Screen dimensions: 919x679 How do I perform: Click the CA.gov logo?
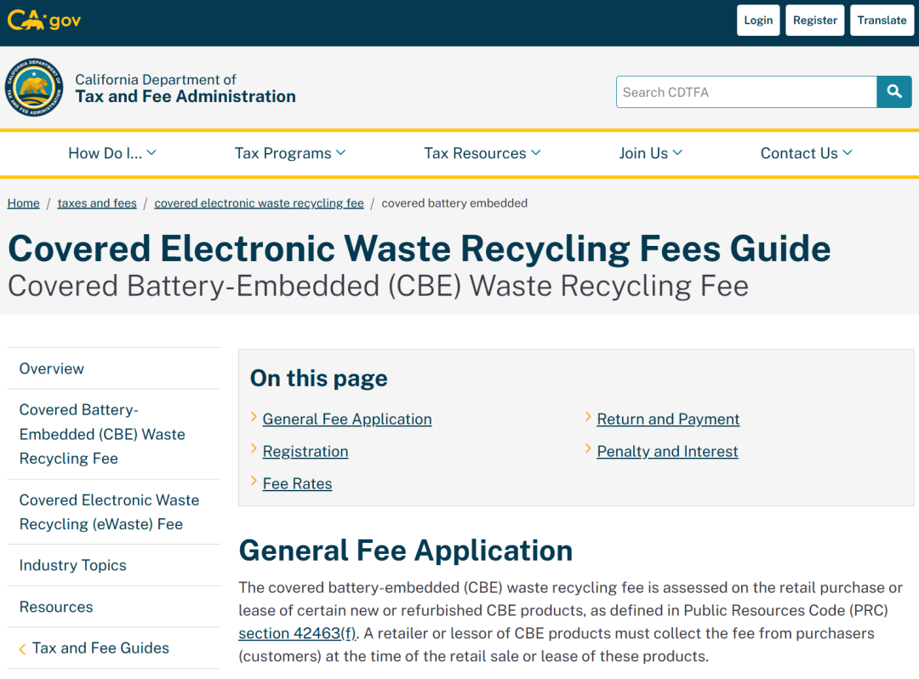coord(44,20)
